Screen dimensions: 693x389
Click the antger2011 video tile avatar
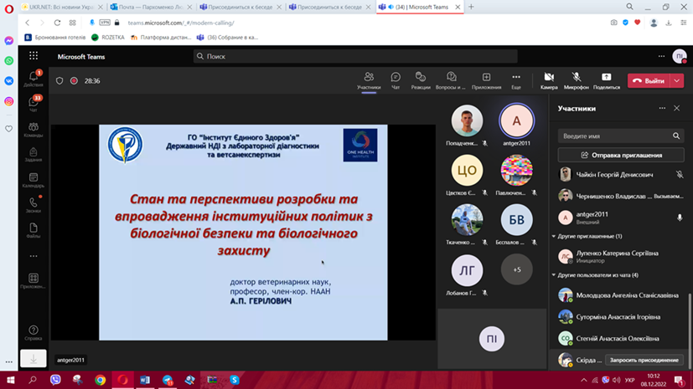pyautogui.click(x=517, y=120)
